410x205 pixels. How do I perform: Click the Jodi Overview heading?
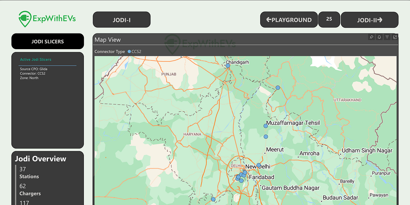coord(41,159)
